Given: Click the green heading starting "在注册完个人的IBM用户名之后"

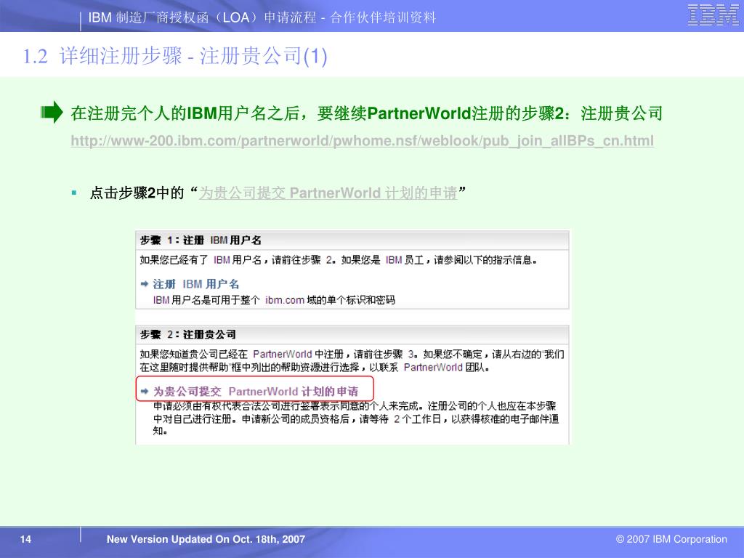Looking at the screenshot, I should [x=367, y=113].
